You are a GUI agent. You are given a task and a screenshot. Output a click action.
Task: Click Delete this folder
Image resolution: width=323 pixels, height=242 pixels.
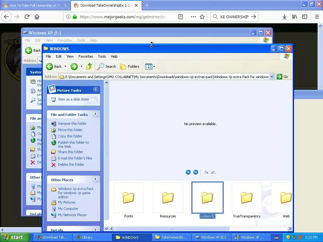pyautogui.click(x=71, y=164)
